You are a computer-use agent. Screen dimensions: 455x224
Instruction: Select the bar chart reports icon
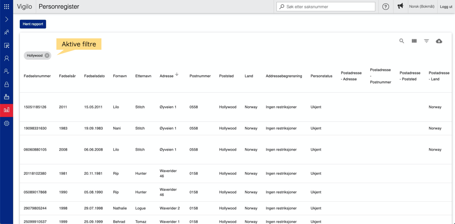point(7,110)
